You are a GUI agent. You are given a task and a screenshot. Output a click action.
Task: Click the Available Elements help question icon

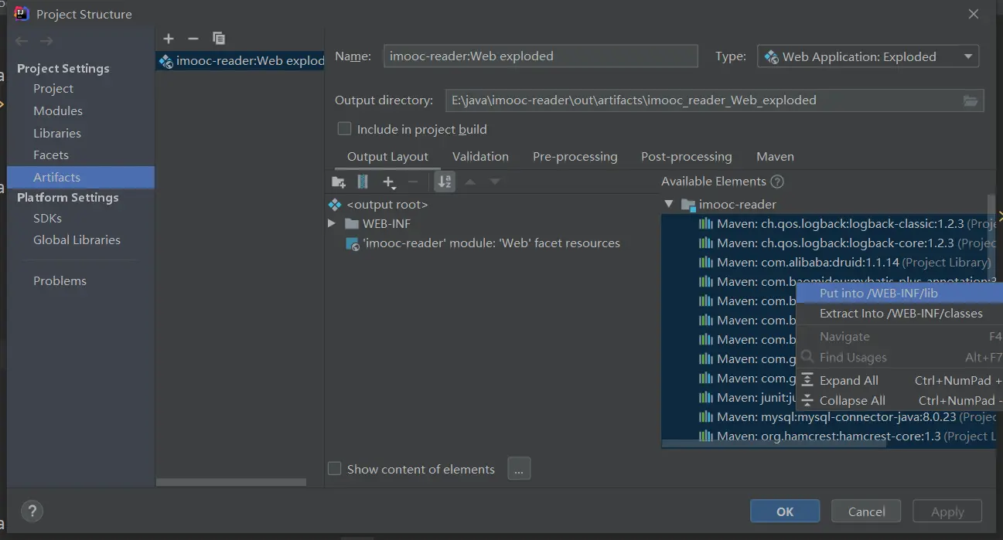pyautogui.click(x=777, y=182)
